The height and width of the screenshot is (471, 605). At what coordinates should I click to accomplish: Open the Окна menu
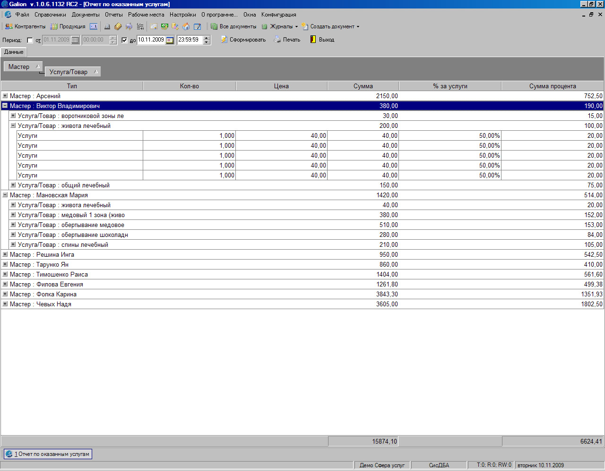coord(250,15)
